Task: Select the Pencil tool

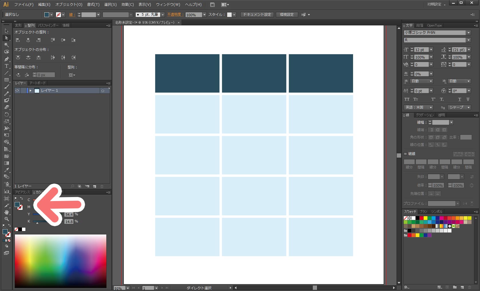Action: [x=7, y=94]
